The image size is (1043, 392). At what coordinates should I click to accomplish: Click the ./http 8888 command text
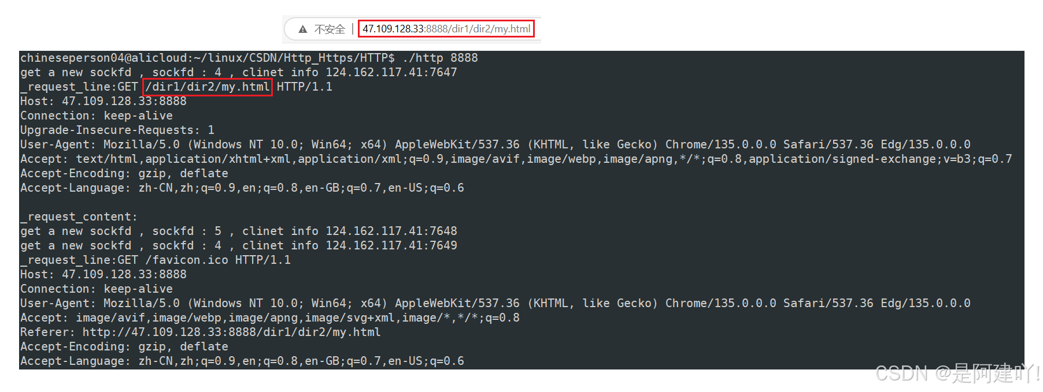440,58
